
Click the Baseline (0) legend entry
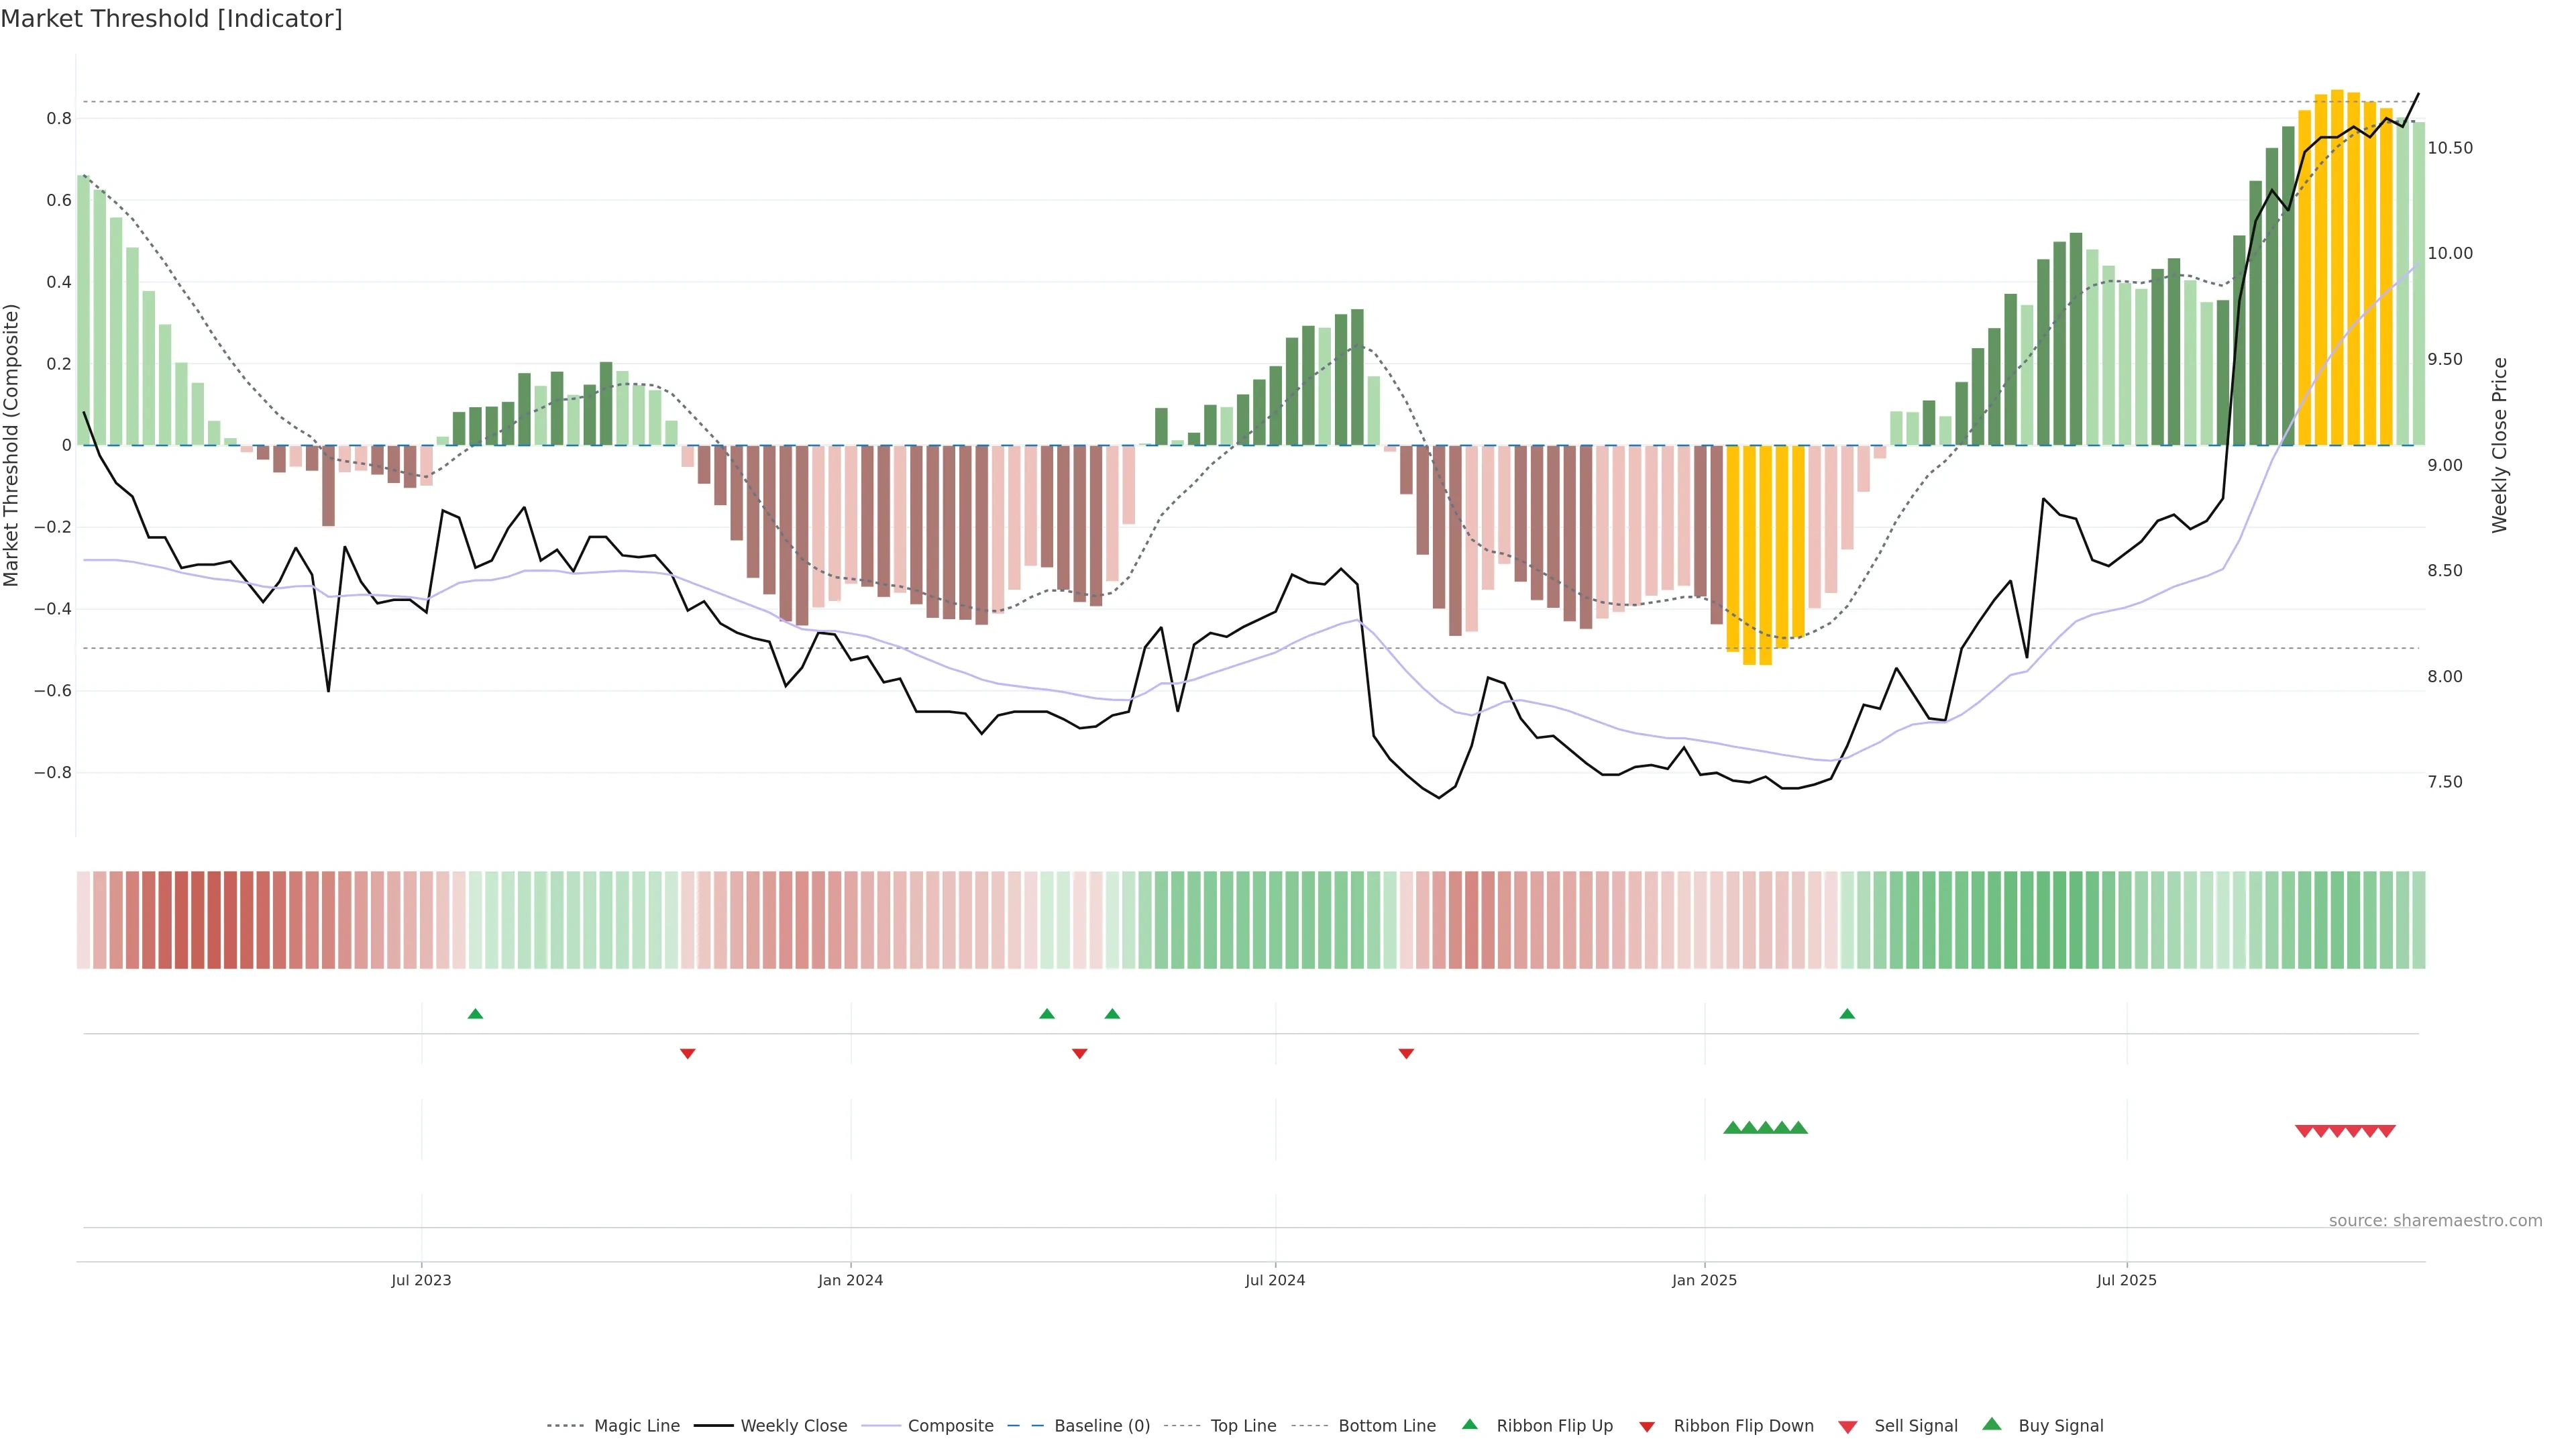[x=1101, y=1426]
